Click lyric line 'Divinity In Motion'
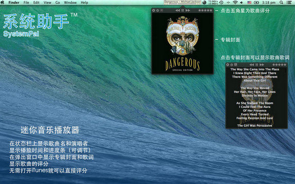This screenshot has width=295, height=184. tap(255, 95)
